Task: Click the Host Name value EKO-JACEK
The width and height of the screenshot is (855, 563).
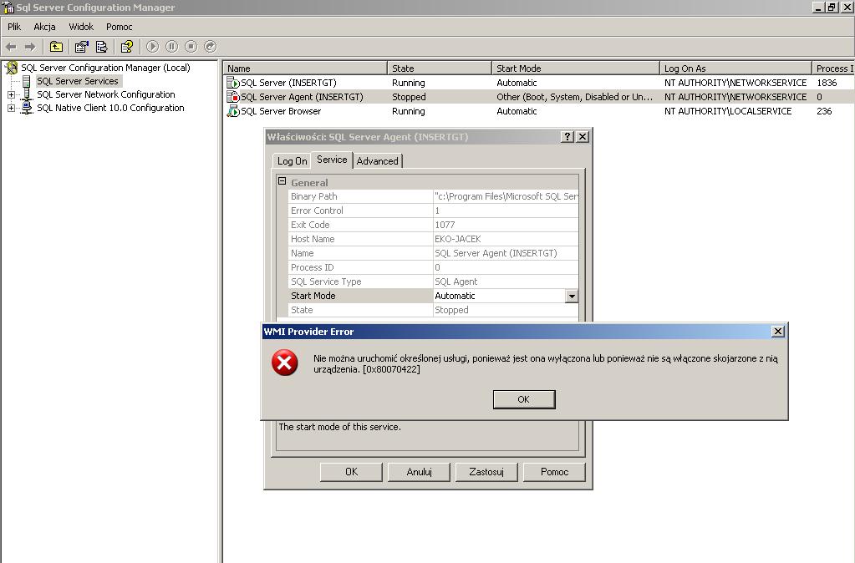Action: pos(458,239)
